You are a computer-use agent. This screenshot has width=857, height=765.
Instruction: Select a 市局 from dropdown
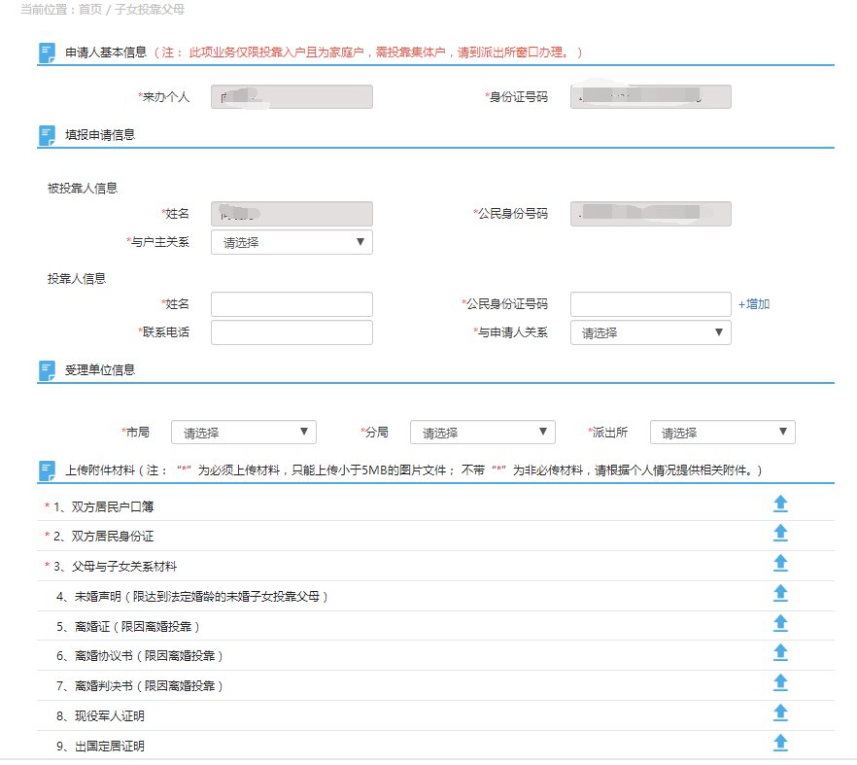tap(243, 433)
